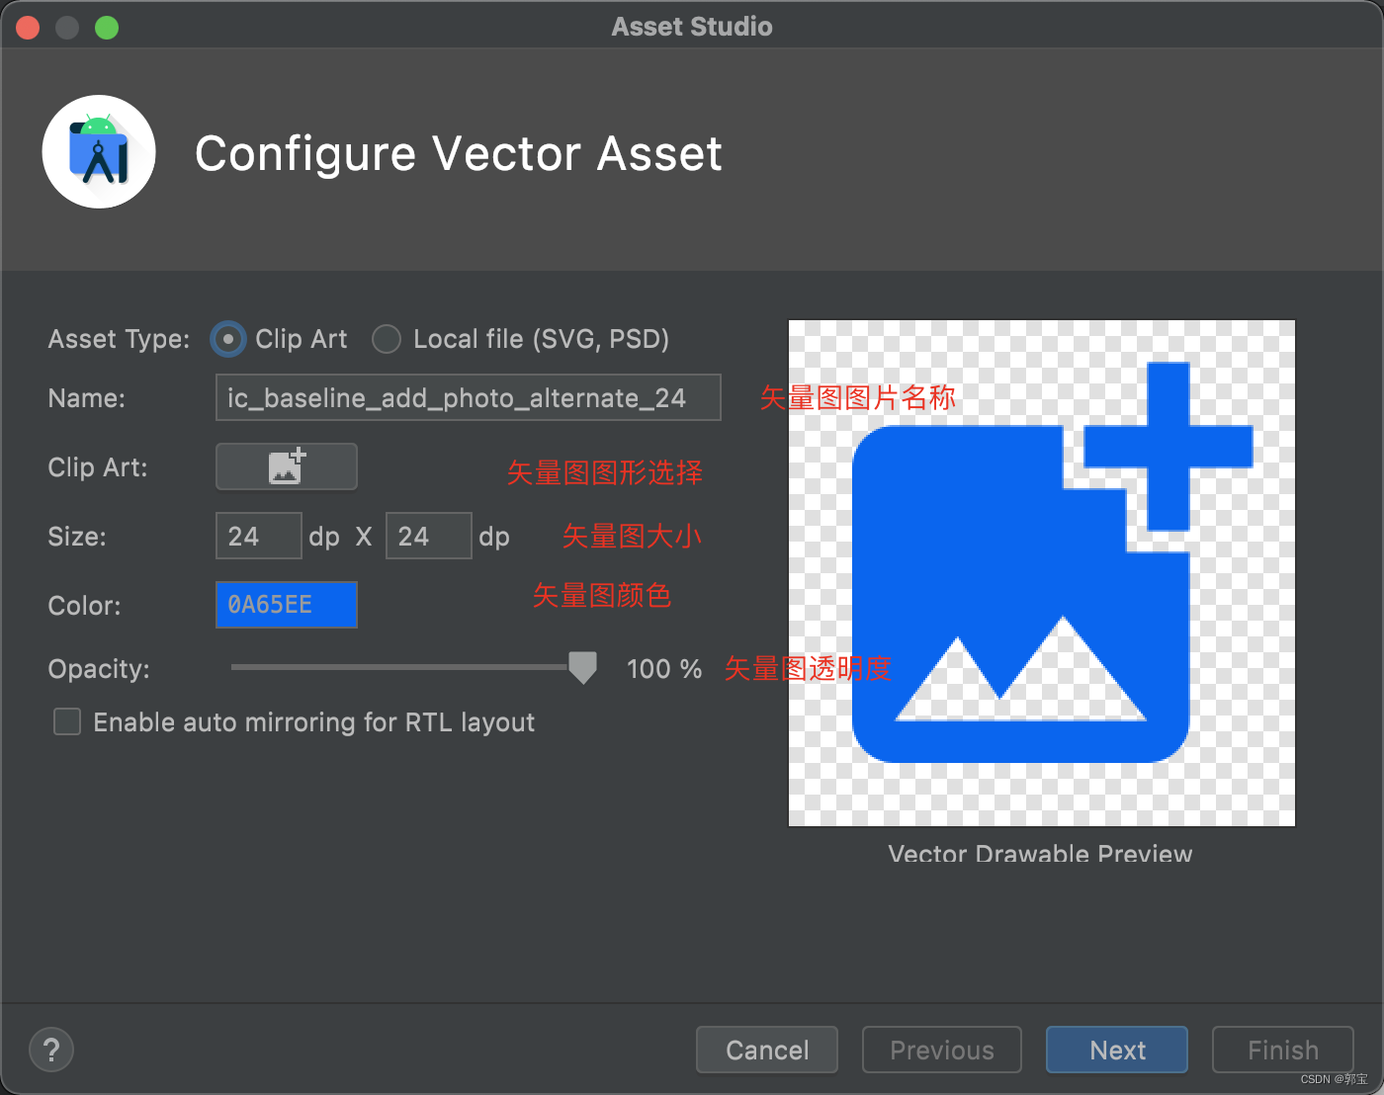Select Local file (SVG, PSD) radio button
This screenshot has height=1095, width=1384.
click(387, 339)
